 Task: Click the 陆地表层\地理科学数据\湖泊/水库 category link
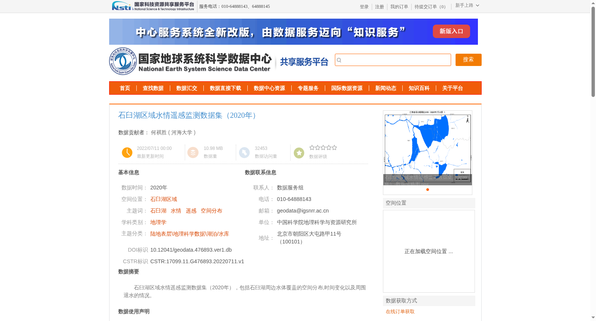[x=190, y=234]
